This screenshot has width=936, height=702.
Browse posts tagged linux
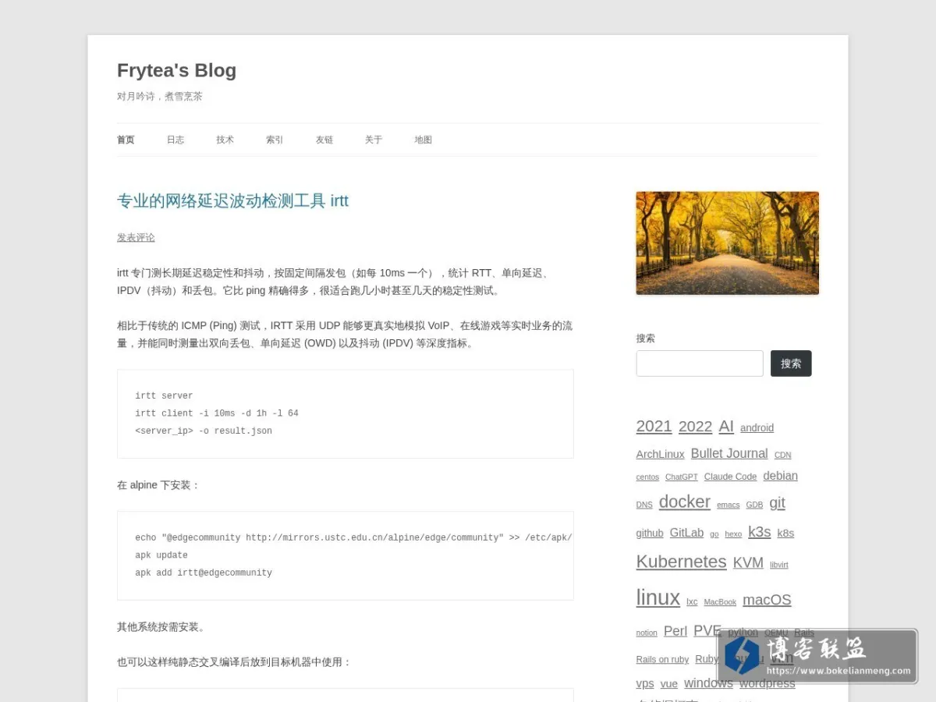click(658, 597)
